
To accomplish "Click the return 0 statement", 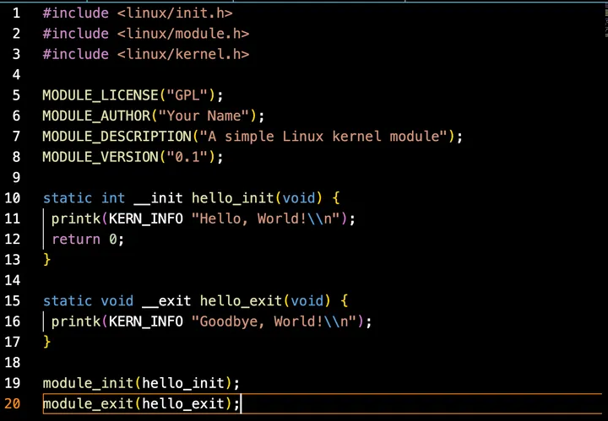I will [87, 239].
